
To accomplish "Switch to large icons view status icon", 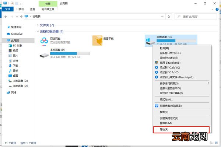I will click(x=216, y=143).
